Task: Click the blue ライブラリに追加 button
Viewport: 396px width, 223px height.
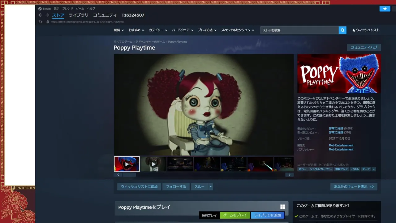Action: coord(268,215)
